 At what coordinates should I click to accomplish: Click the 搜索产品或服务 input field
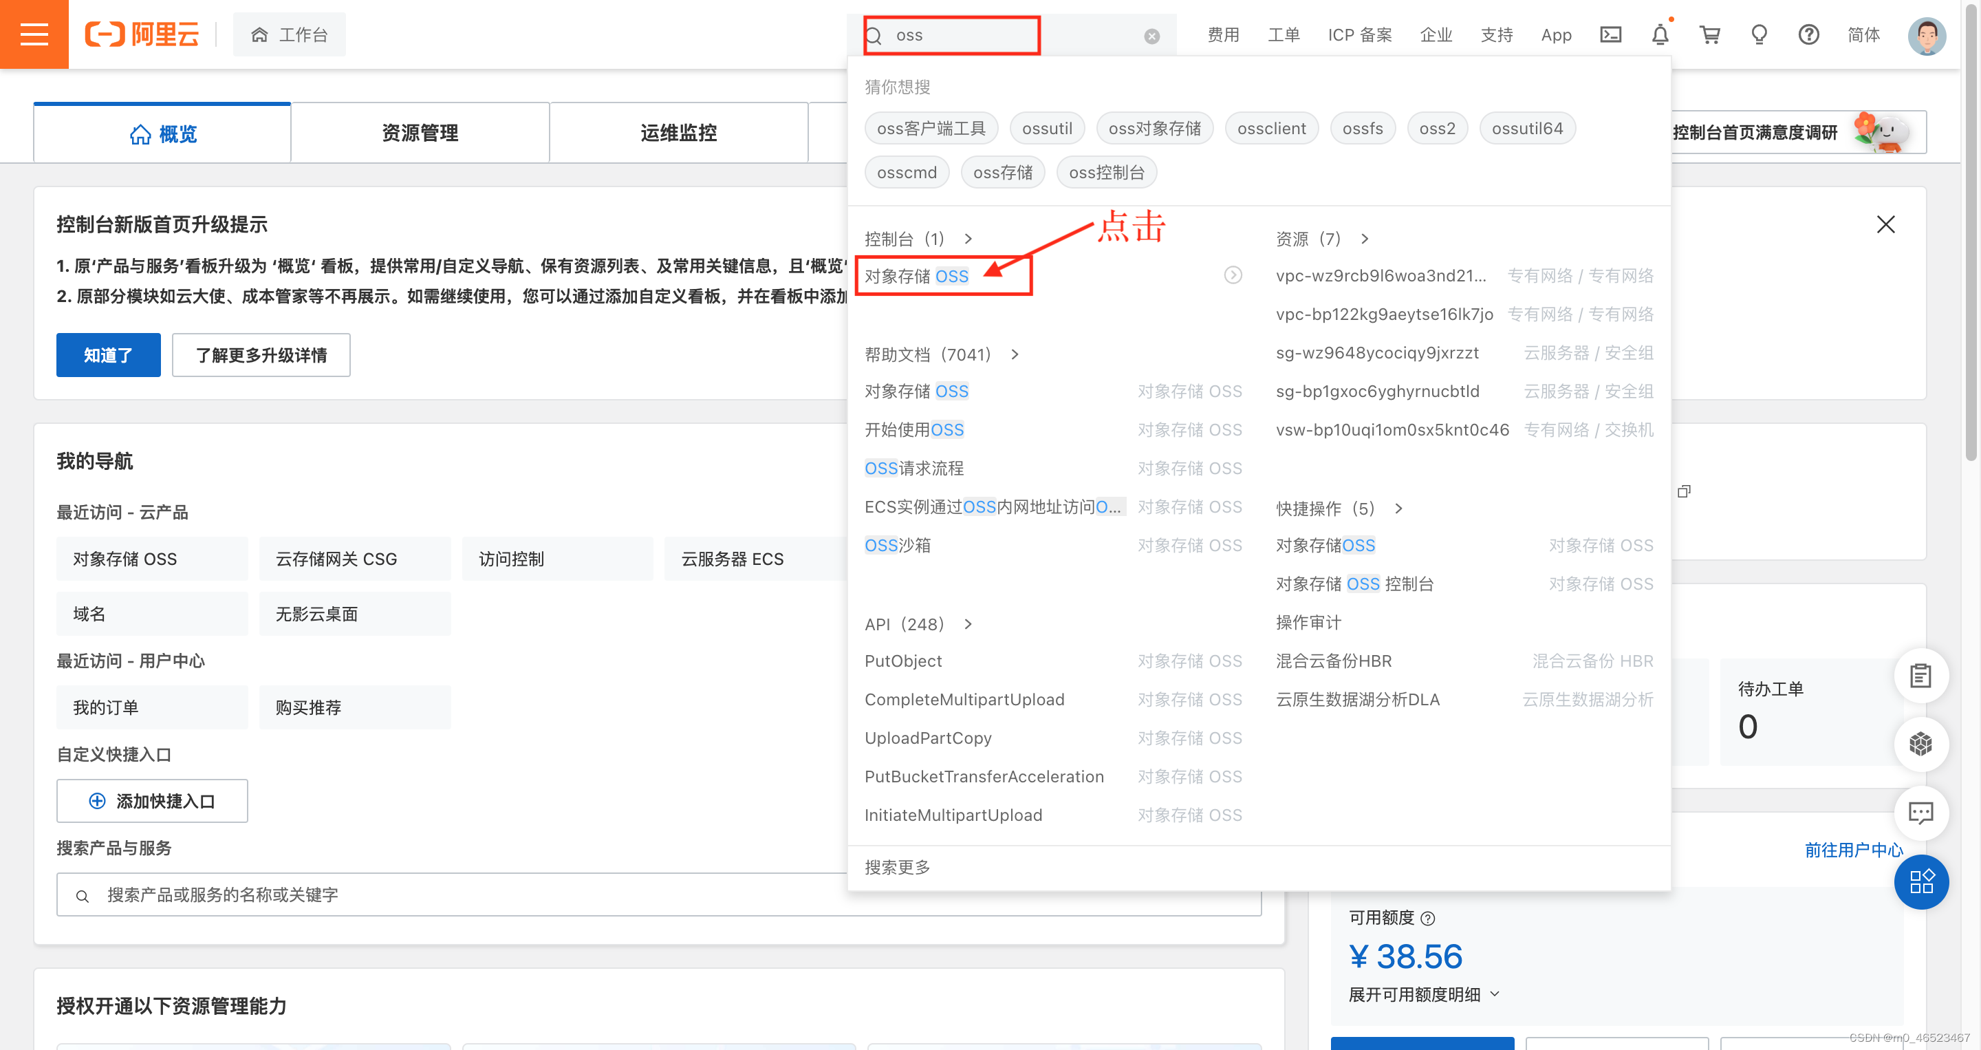point(659,894)
